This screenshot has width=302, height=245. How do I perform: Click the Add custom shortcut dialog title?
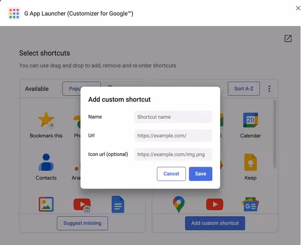119,99
